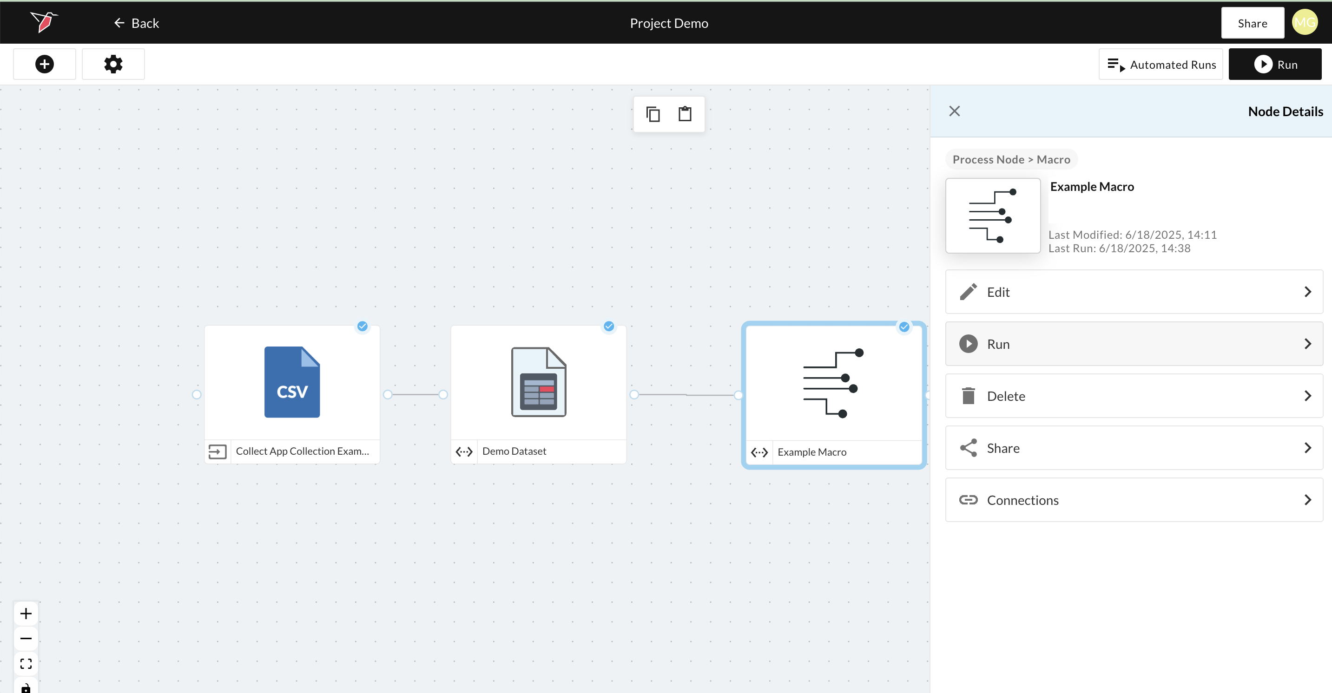Close the Node Details panel

955,111
